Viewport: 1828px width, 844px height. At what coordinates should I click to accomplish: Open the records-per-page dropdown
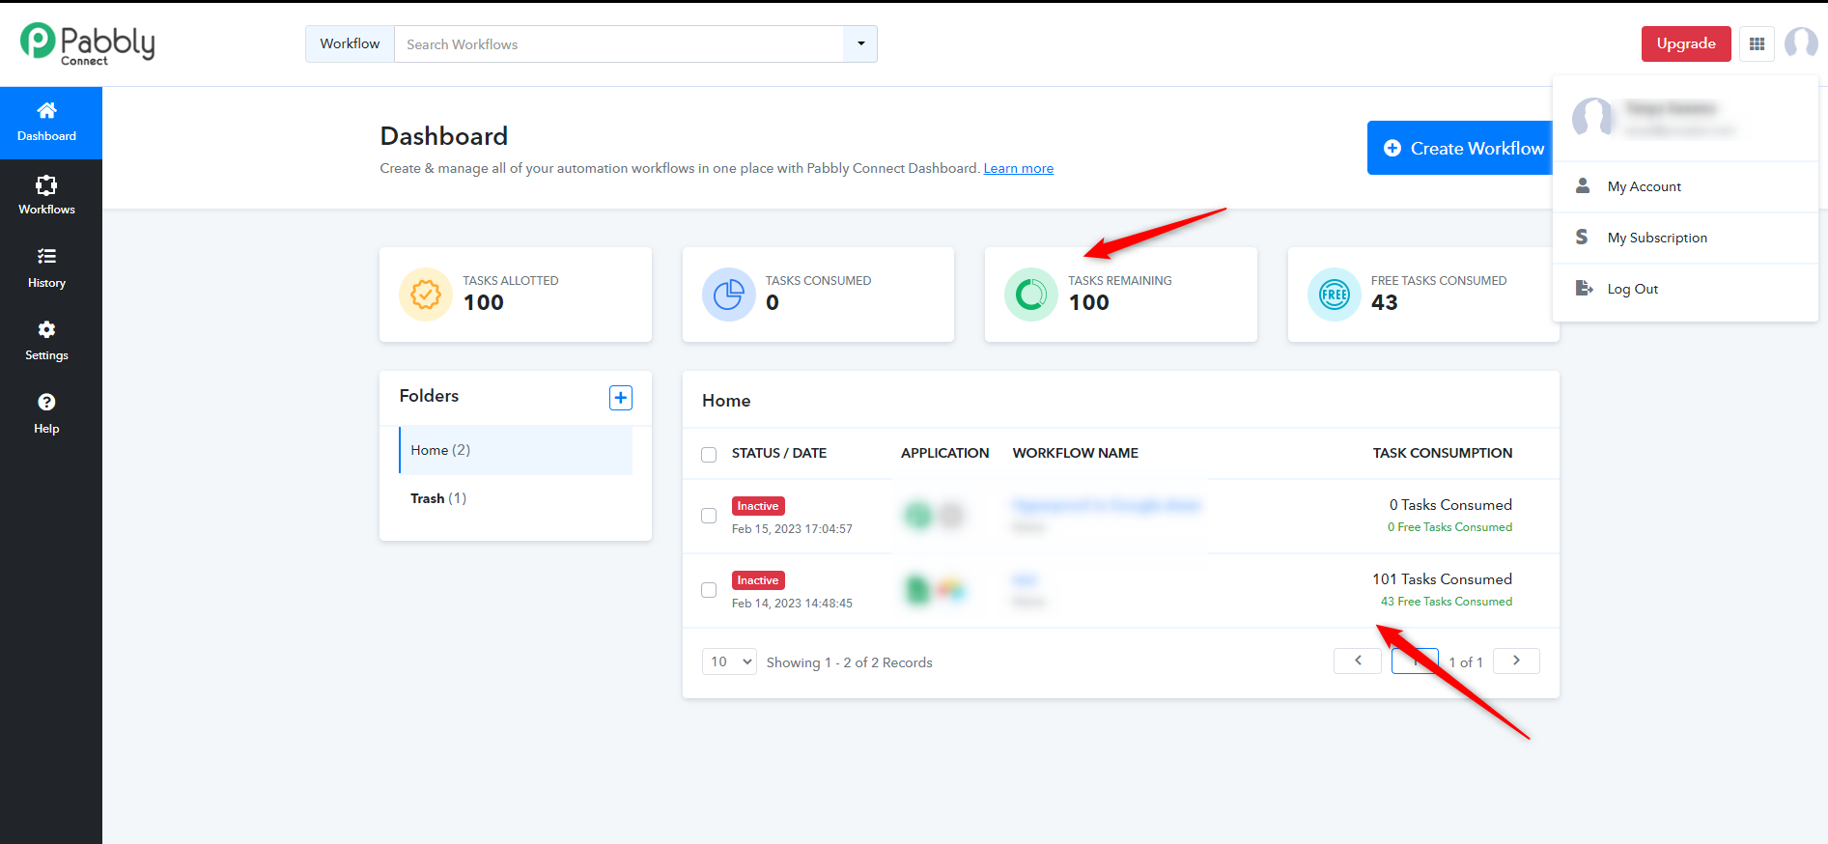729,661
